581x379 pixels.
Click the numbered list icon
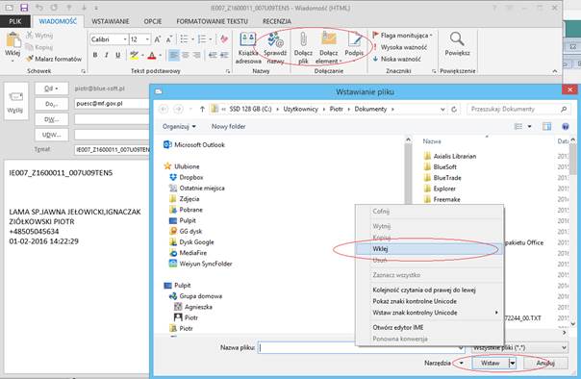point(202,39)
